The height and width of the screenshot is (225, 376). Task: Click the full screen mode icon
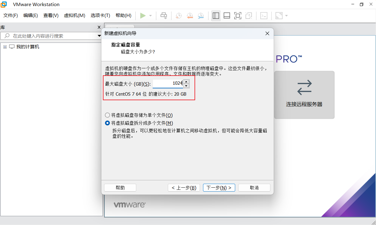(x=238, y=16)
